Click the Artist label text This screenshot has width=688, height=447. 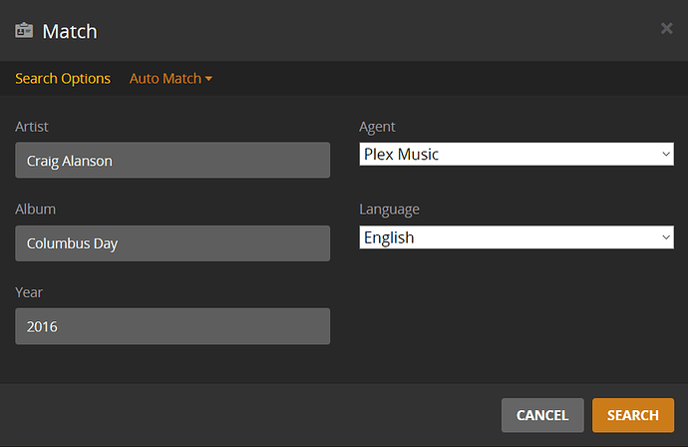click(32, 127)
